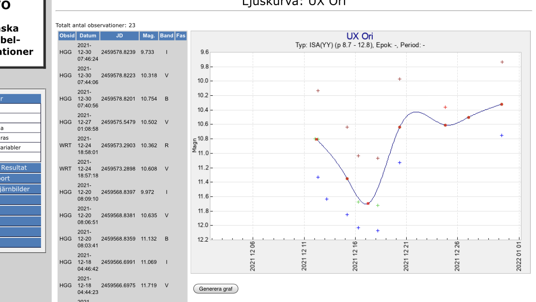Viewport: 536px width, 302px height.
Task: Open the sidebar item ending in 'järnbilder'
Action: pyautogui.click(x=20, y=189)
